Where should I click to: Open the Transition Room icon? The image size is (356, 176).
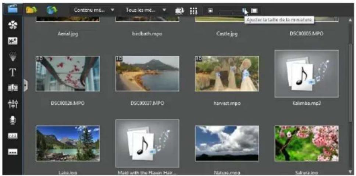point(13,88)
